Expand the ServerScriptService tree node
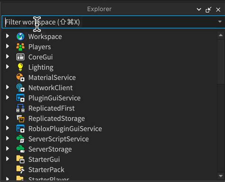The height and width of the screenshot is (182, 225). (x=8, y=138)
